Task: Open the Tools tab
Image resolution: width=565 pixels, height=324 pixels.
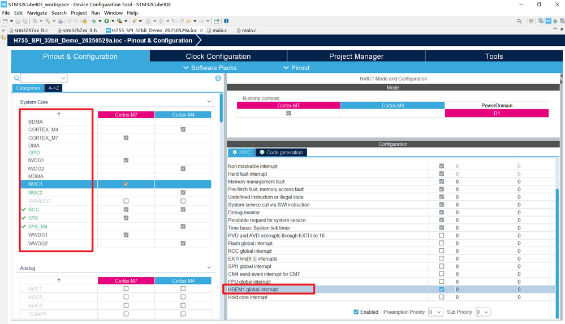Action: click(x=494, y=56)
